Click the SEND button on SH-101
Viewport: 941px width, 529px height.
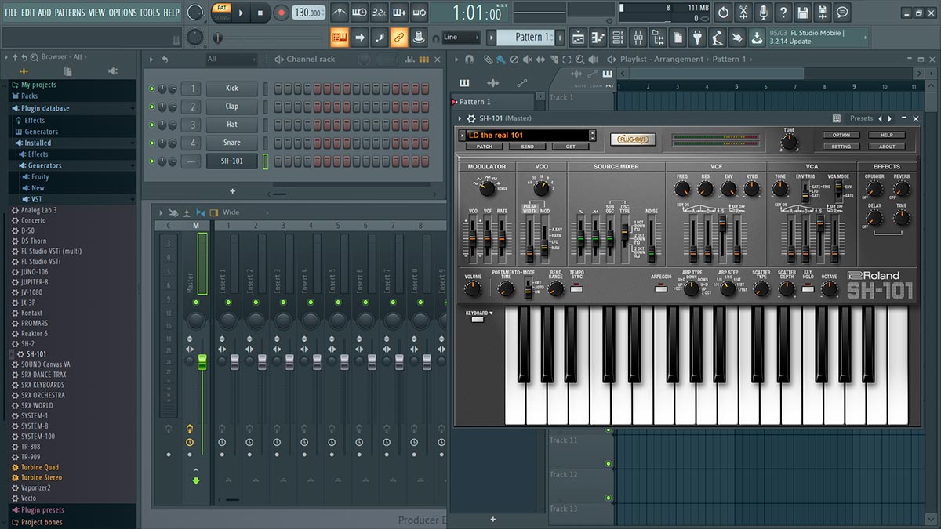[x=527, y=147]
